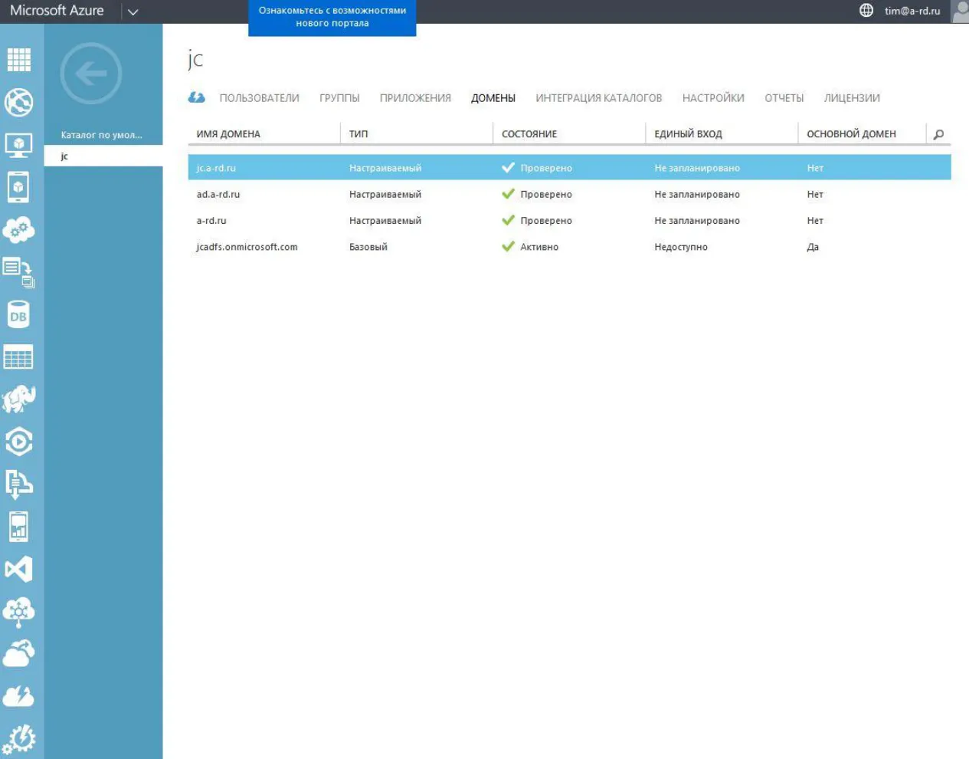The height and width of the screenshot is (759, 969).
Task: Sort by ЕДИНЫЙ ВХОД column header
Action: click(688, 134)
